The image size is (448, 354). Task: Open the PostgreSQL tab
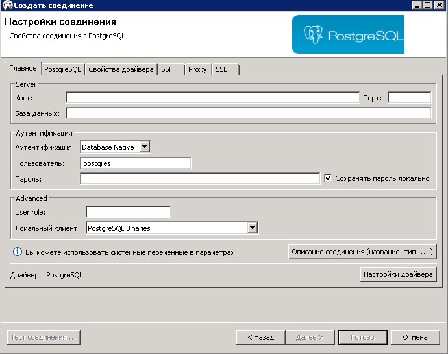62,69
